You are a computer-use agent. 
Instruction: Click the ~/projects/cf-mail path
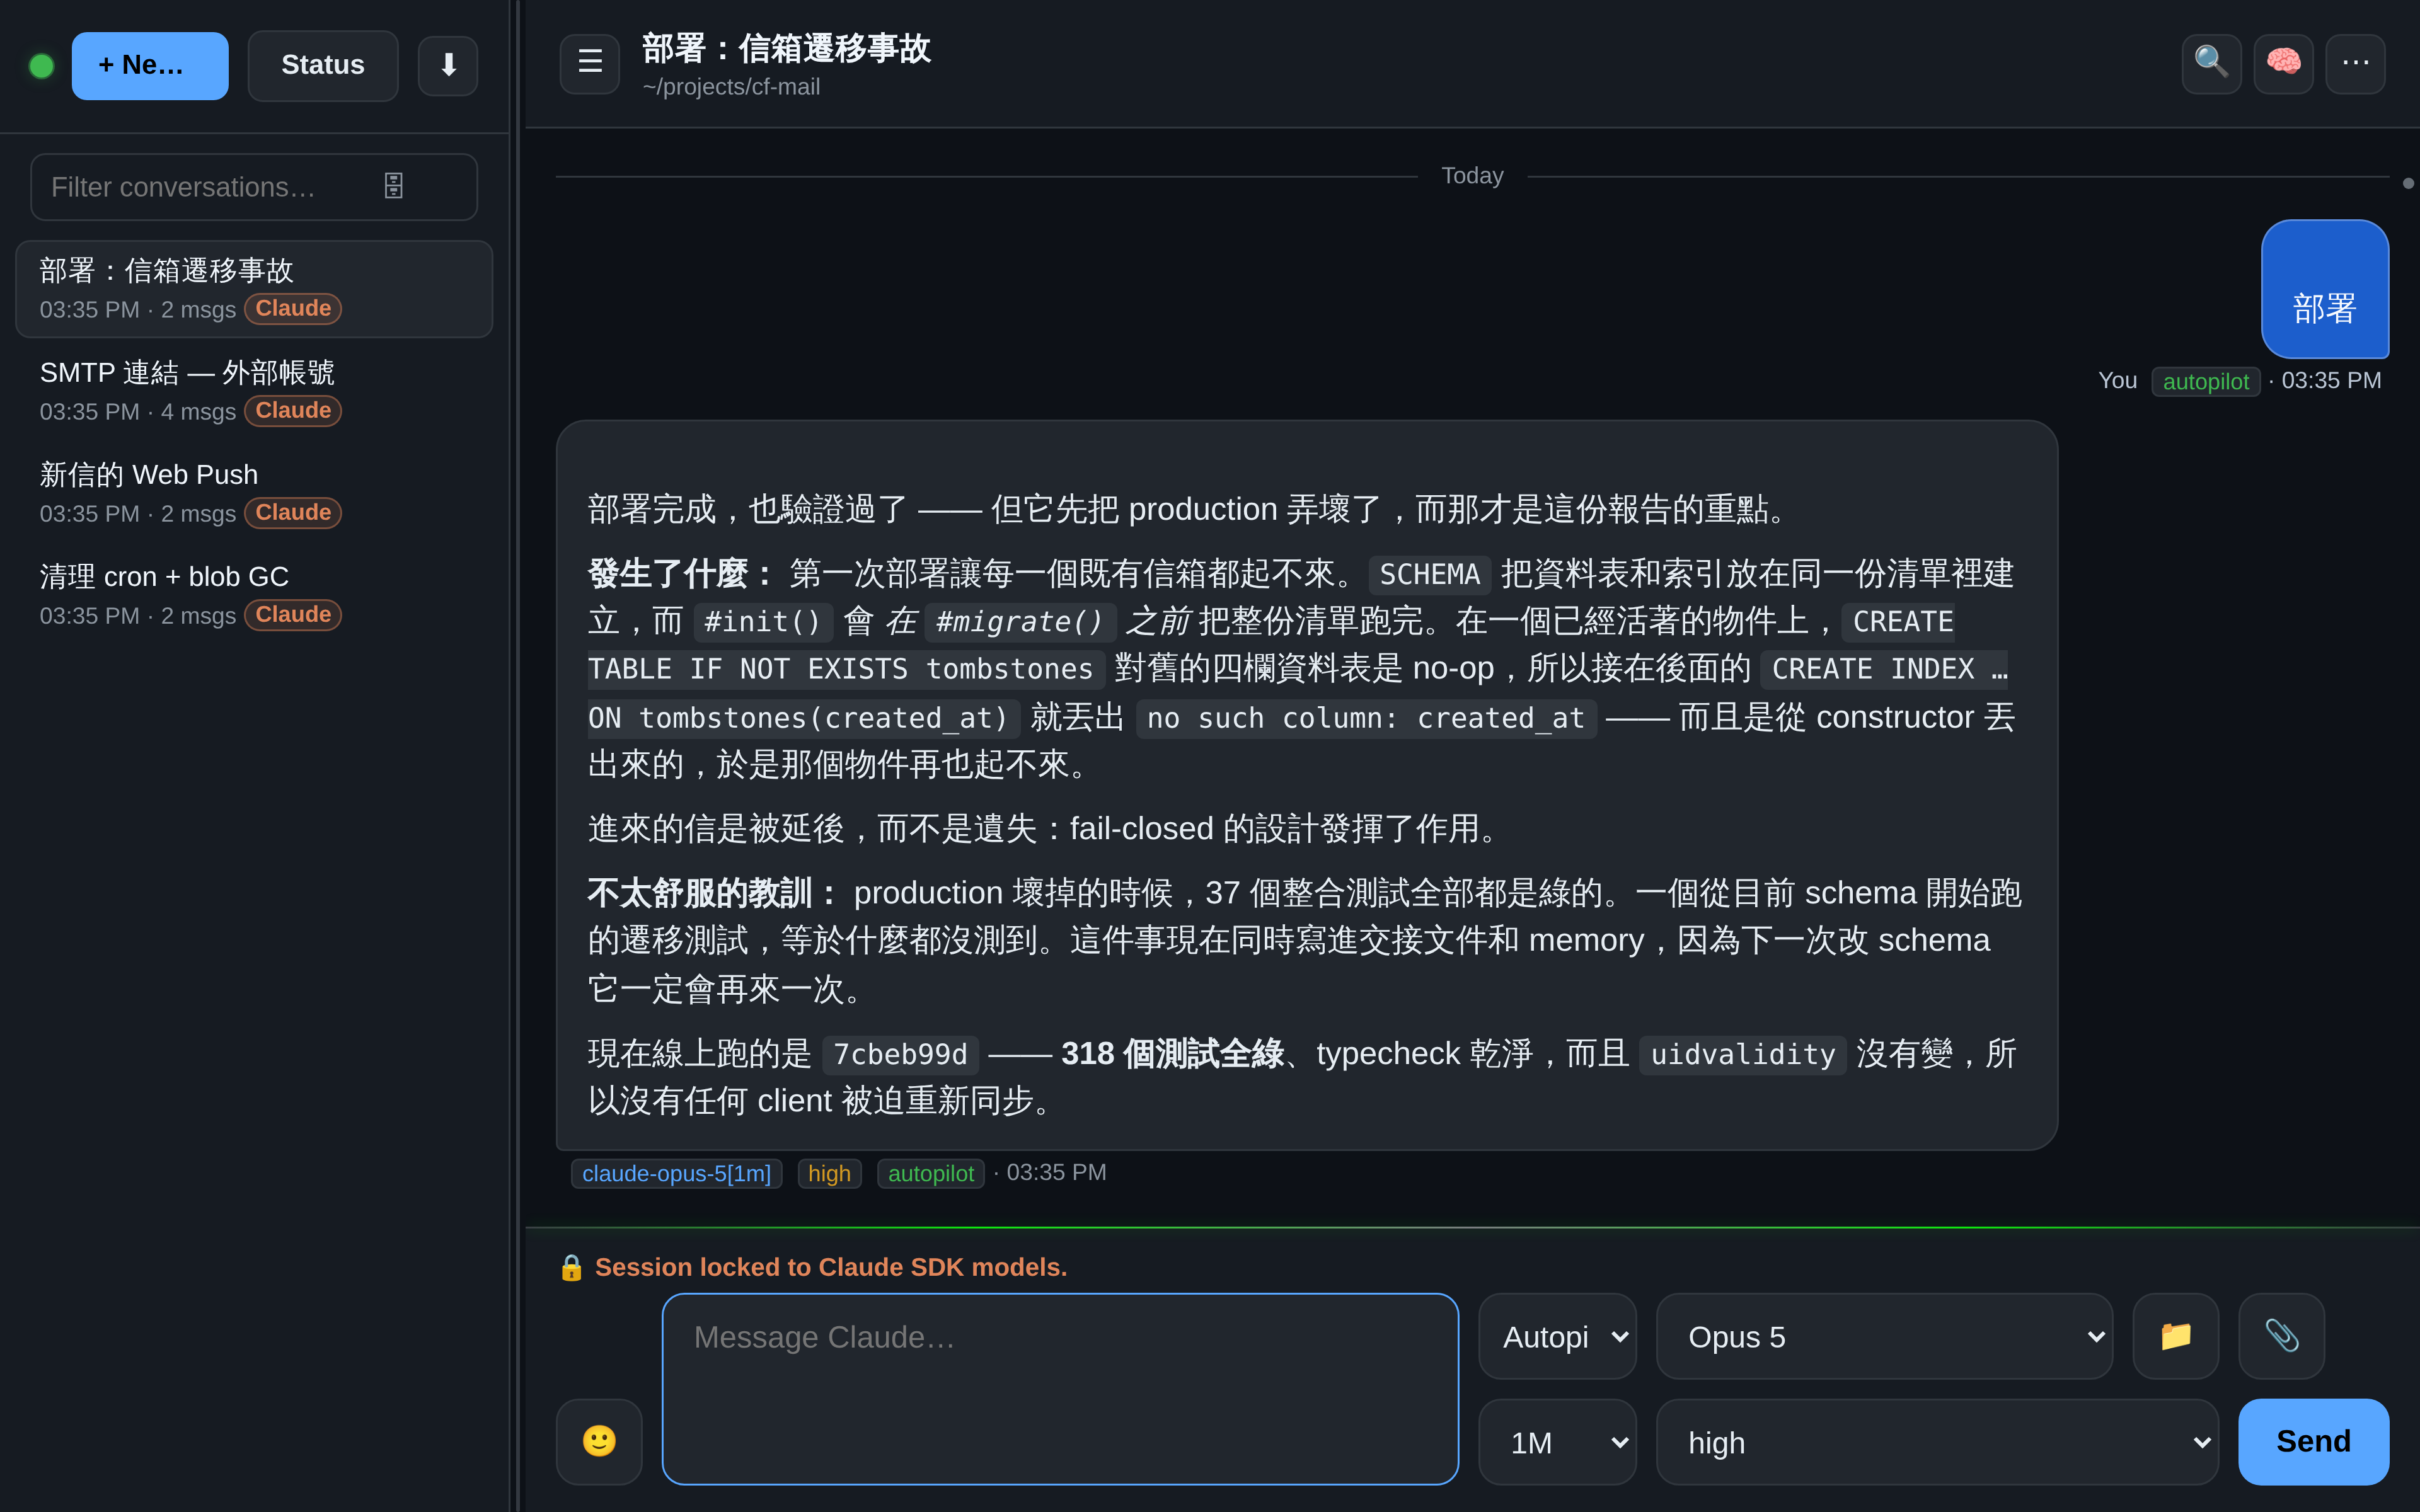pyautogui.click(x=731, y=87)
